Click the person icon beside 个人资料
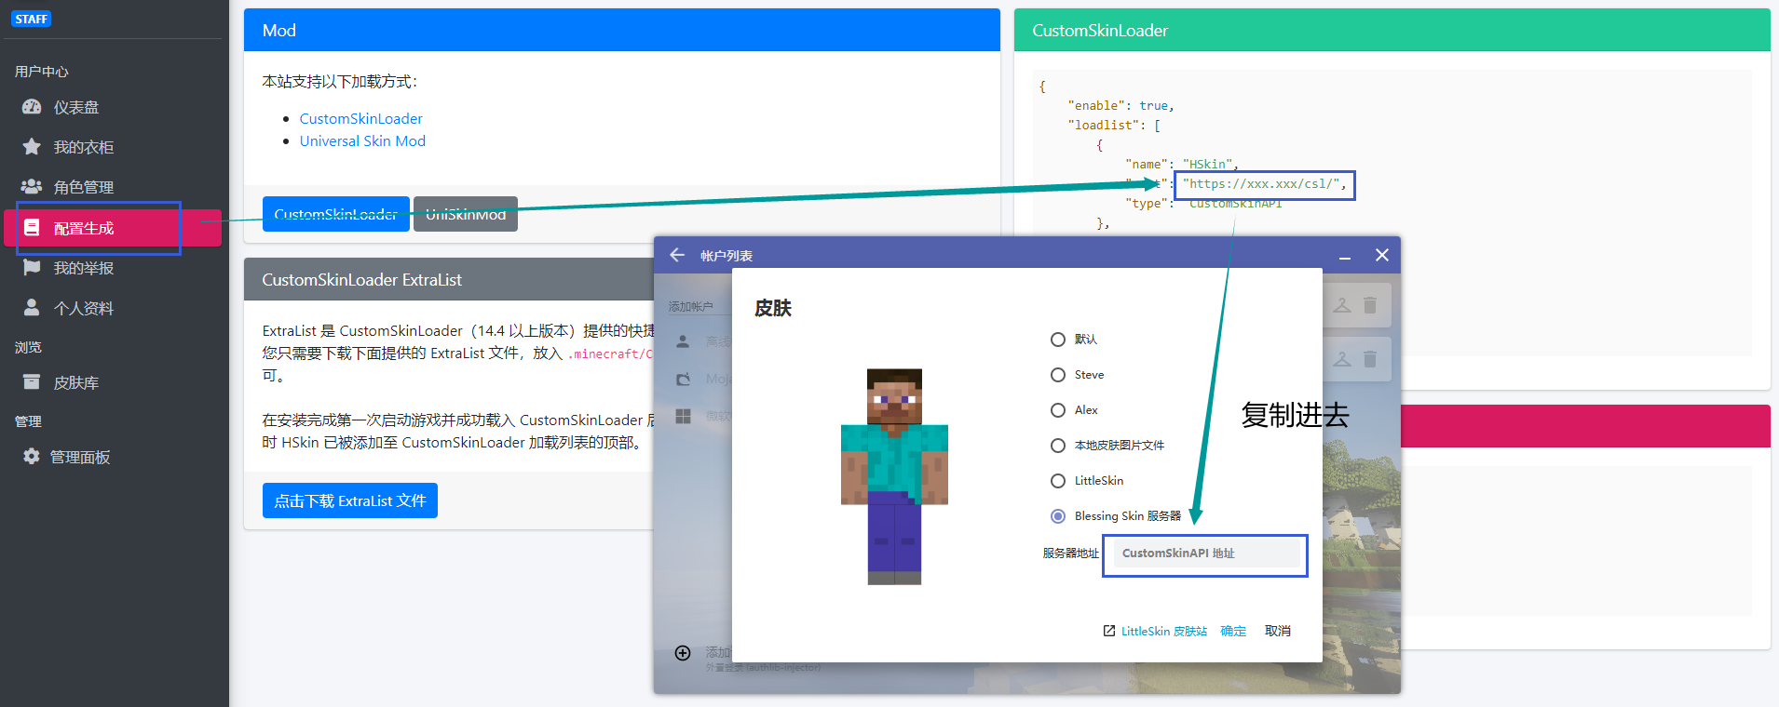 32,307
